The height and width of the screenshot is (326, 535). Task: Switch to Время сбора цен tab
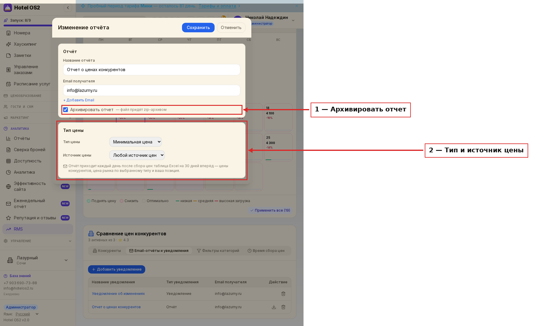click(x=266, y=251)
